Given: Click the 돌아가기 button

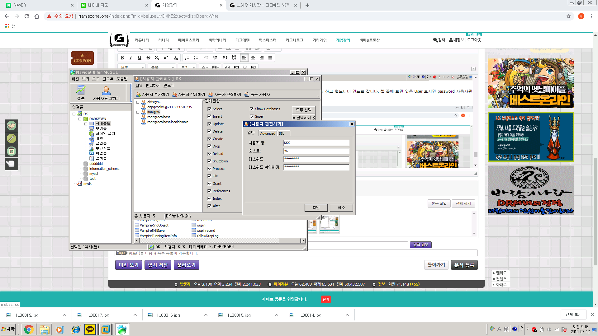Looking at the screenshot, I should click(436, 265).
